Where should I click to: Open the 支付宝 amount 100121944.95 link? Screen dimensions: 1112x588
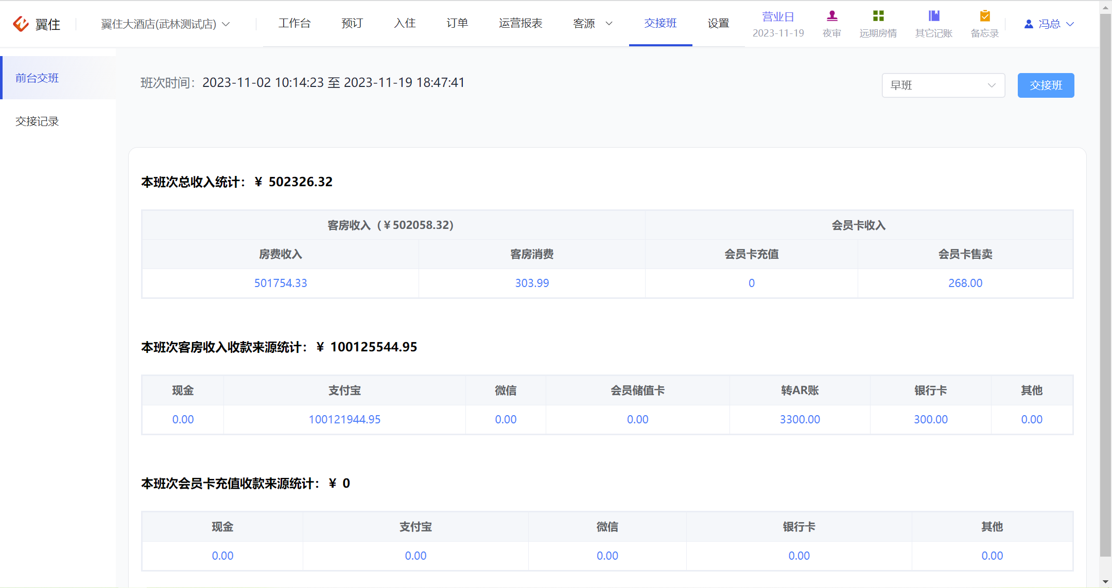(344, 419)
